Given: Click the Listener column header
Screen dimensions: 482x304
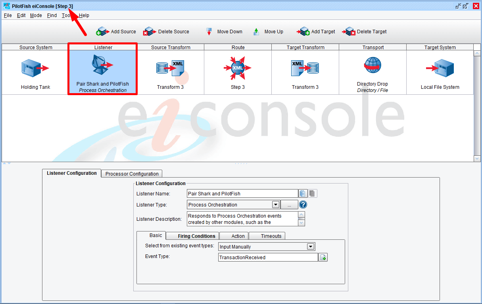Looking at the screenshot, I should coord(103,47).
